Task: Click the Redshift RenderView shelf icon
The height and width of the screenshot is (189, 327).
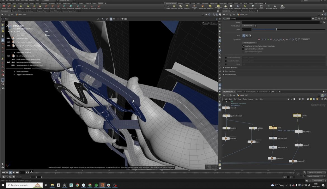Action: 20,6
